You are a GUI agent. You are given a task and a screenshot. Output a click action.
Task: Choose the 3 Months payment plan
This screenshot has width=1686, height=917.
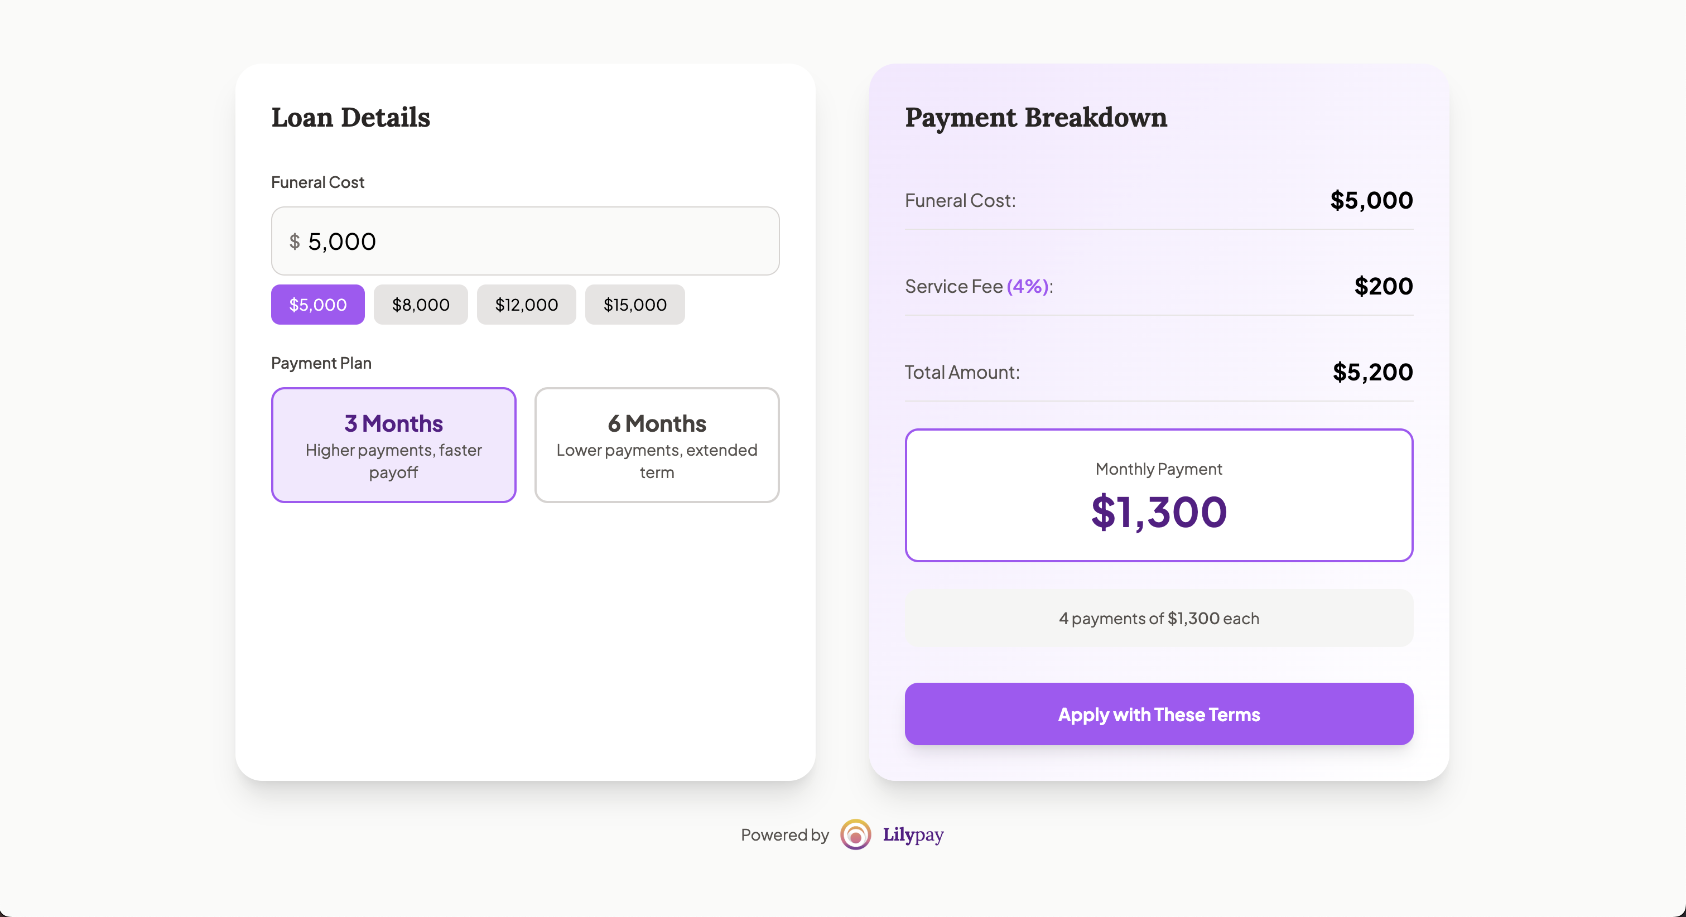(393, 445)
